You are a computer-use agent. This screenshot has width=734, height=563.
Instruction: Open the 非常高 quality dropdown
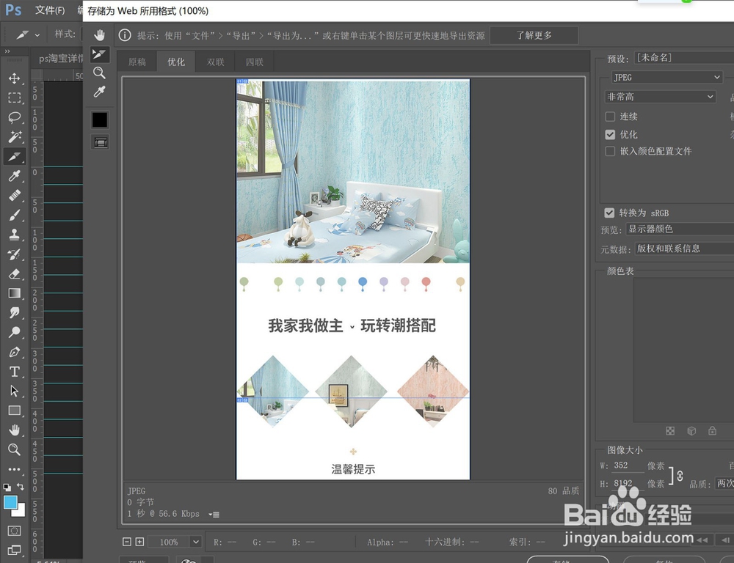[x=659, y=96]
